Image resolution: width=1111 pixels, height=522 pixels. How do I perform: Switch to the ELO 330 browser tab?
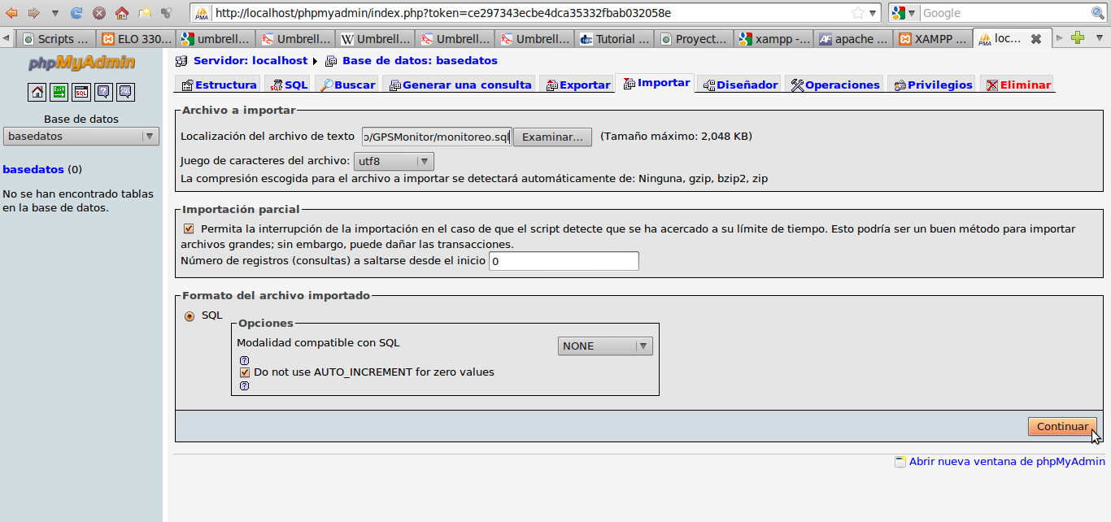point(137,38)
